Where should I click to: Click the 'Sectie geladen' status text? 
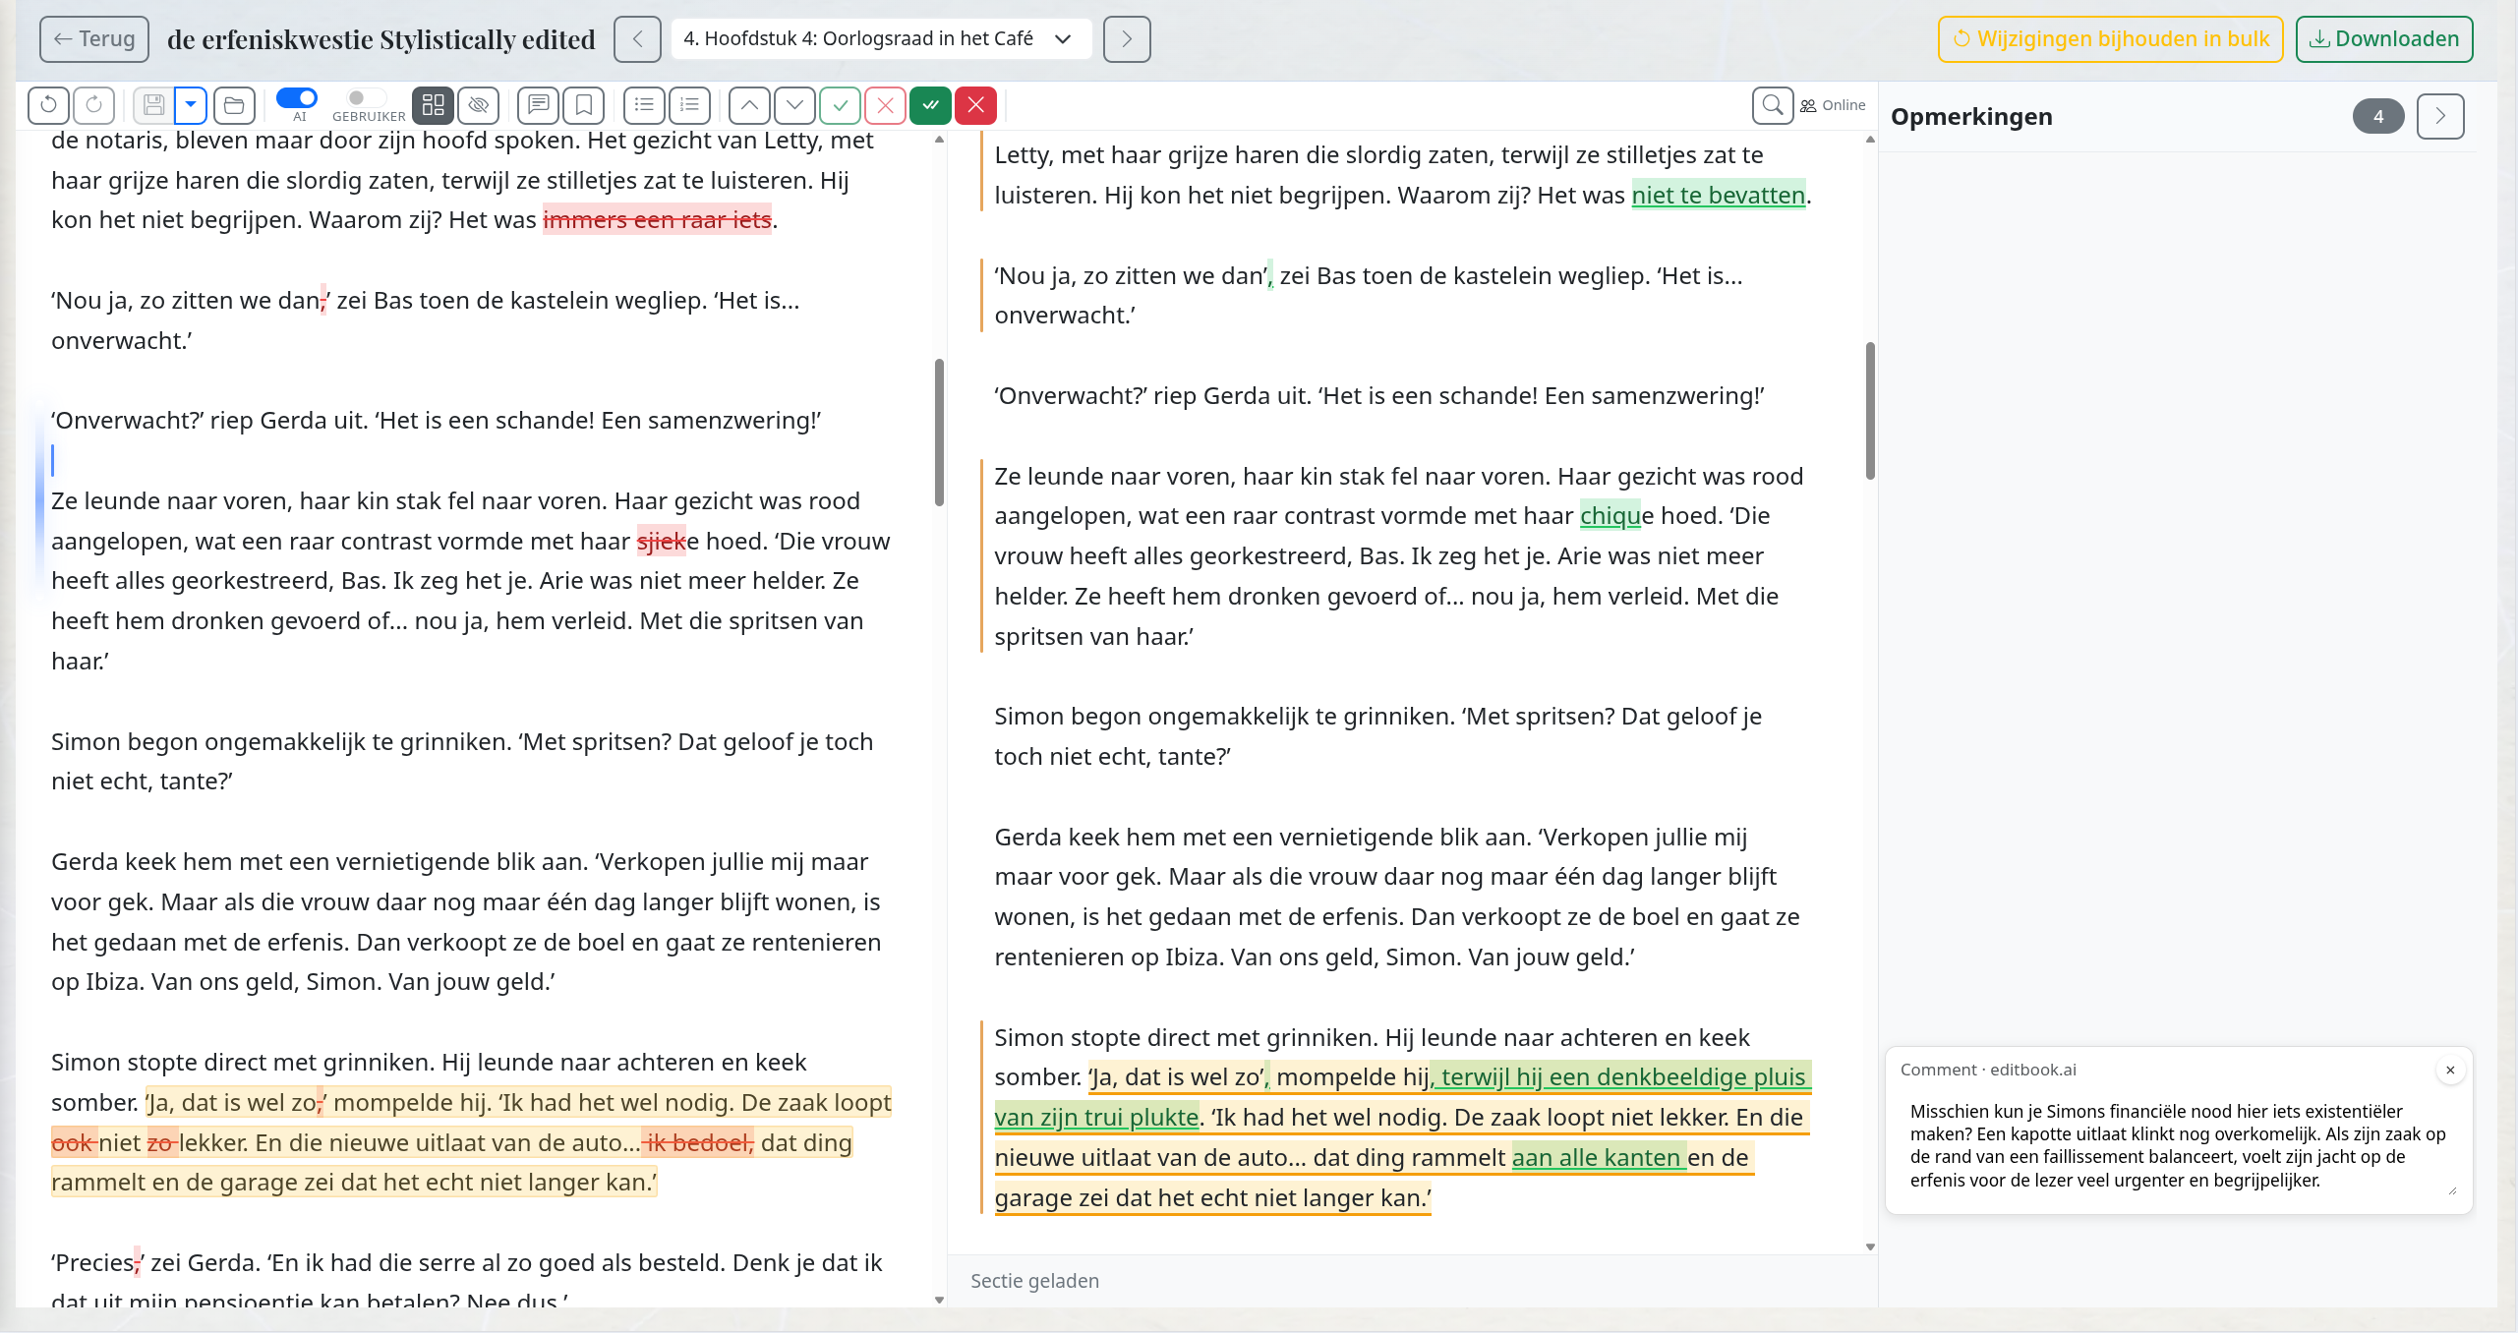pyautogui.click(x=1034, y=1281)
